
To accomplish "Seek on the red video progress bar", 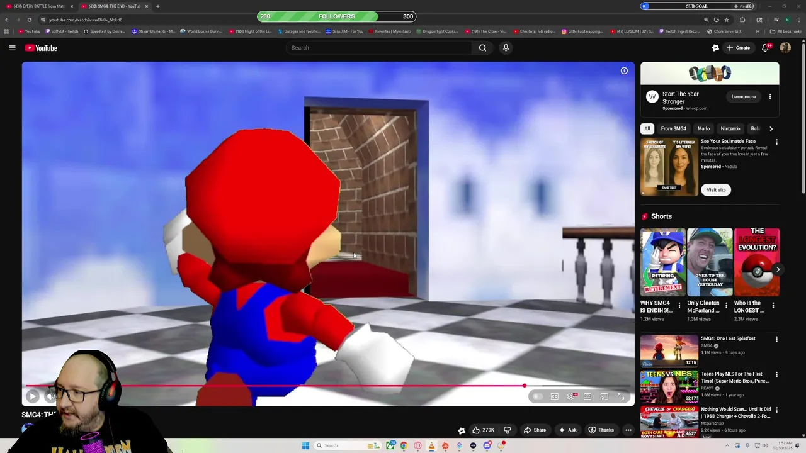I will [x=327, y=386].
